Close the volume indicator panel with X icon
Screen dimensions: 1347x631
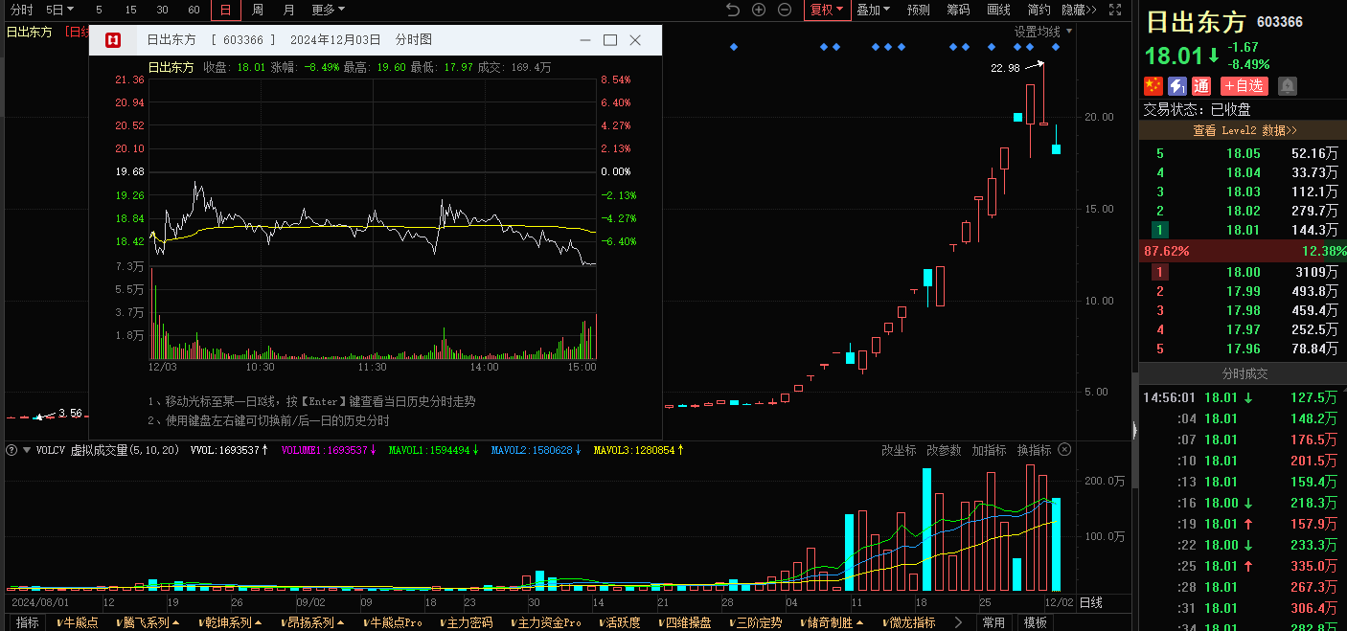pyautogui.click(x=1063, y=450)
